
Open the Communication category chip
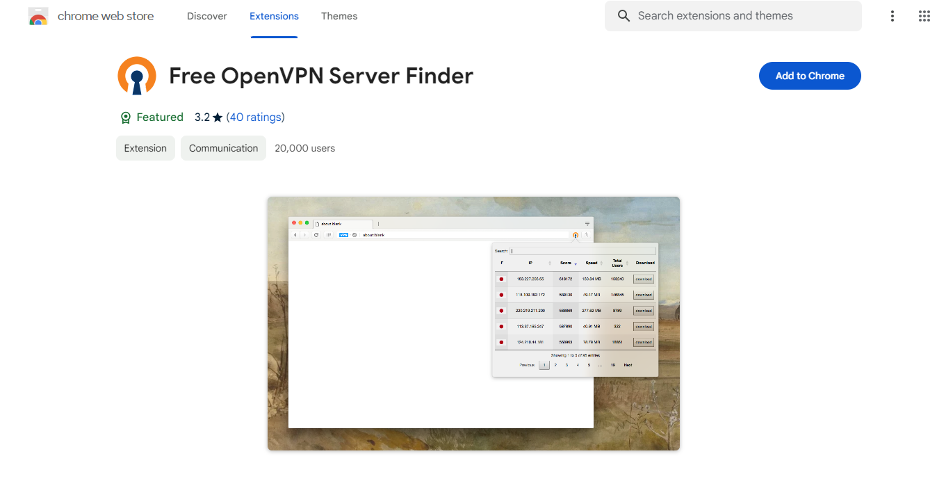point(223,148)
